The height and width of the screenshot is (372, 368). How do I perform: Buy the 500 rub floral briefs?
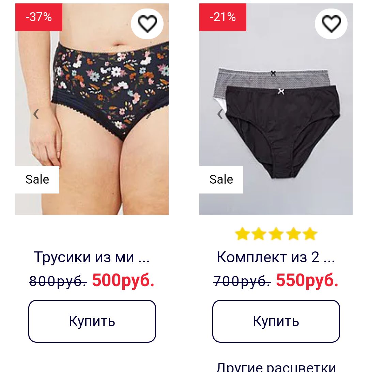pyautogui.click(x=92, y=321)
